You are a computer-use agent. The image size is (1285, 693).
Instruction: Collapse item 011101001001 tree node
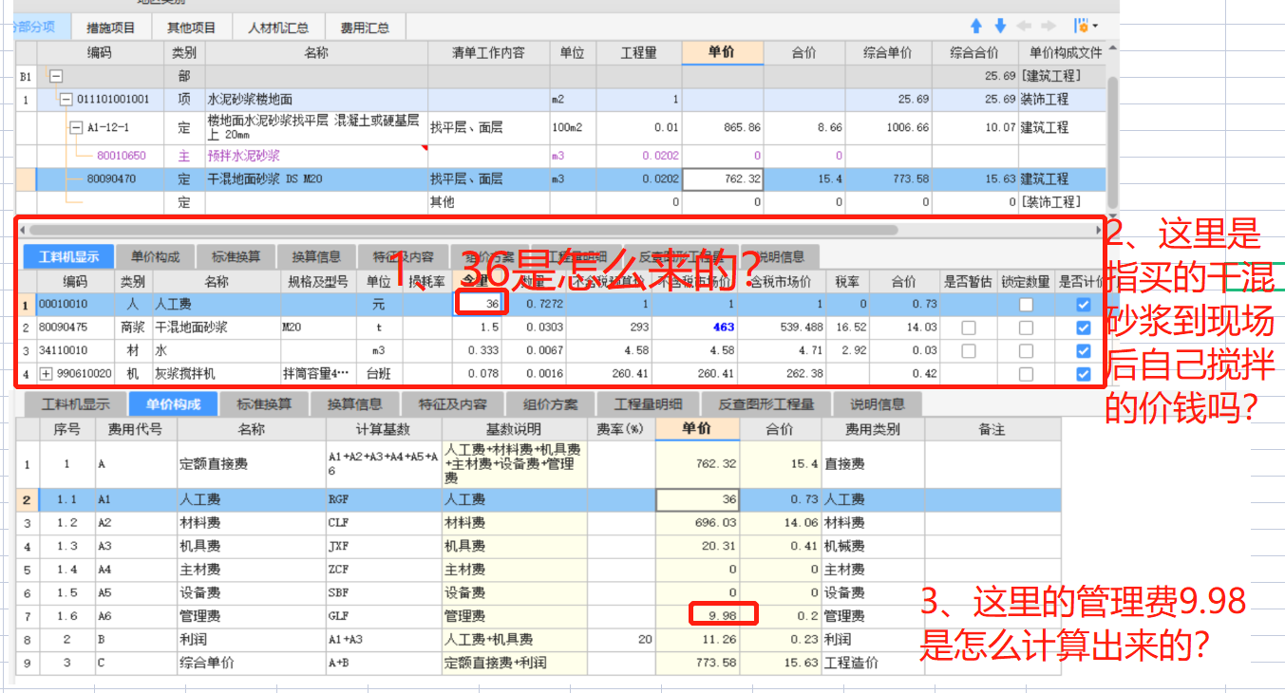(x=66, y=99)
